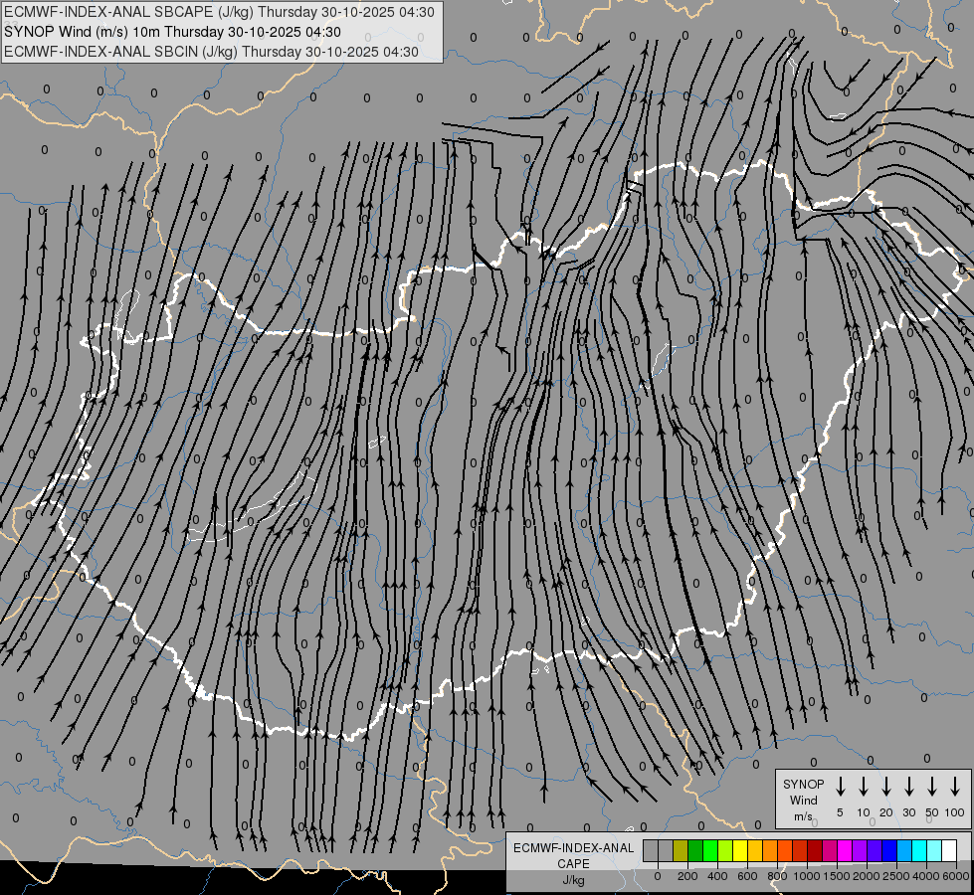Viewport: 974px width, 895px height.
Task: Pick the dark green CAPE legend swatch
Action: [x=695, y=850]
